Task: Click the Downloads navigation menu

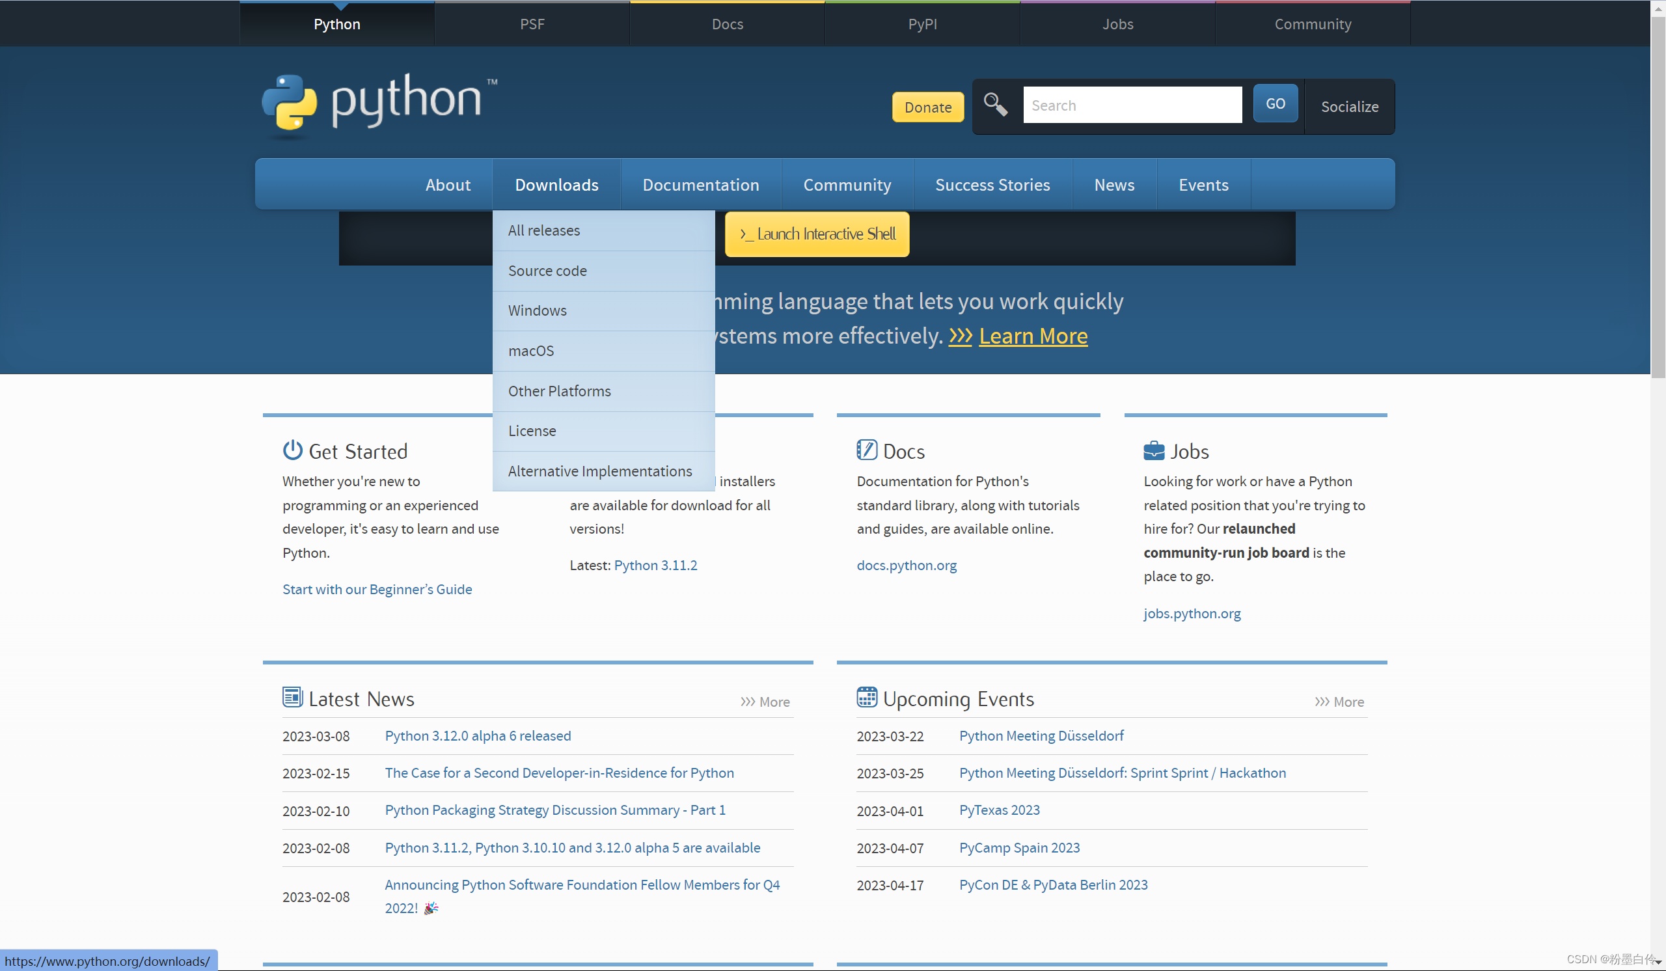Action: (x=556, y=184)
